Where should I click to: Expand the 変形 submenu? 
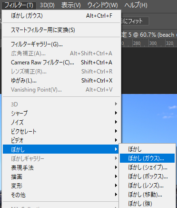pyautogui.click(x=61, y=186)
